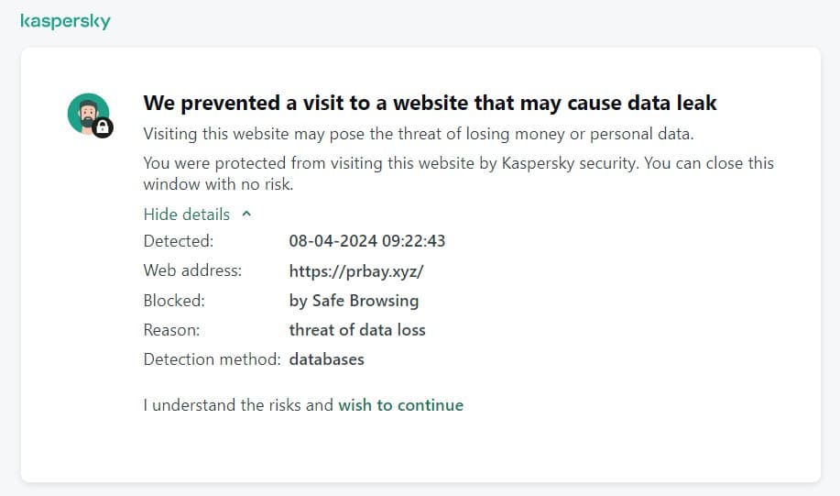This screenshot has height=496, width=840.
Task: Collapse details using the chevron arrow
Action: pos(246,214)
